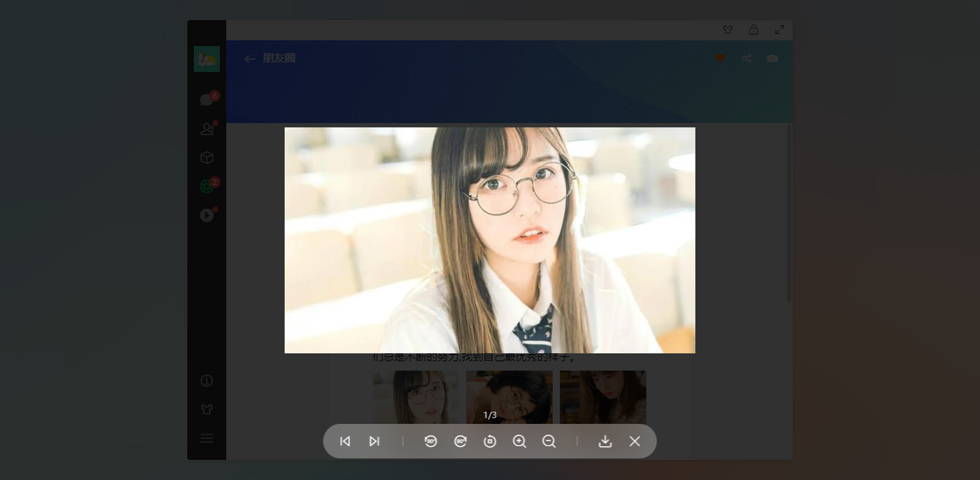980x480 pixels.
Task: Click the back arrow next to 朋友圈
Action: point(250,59)
